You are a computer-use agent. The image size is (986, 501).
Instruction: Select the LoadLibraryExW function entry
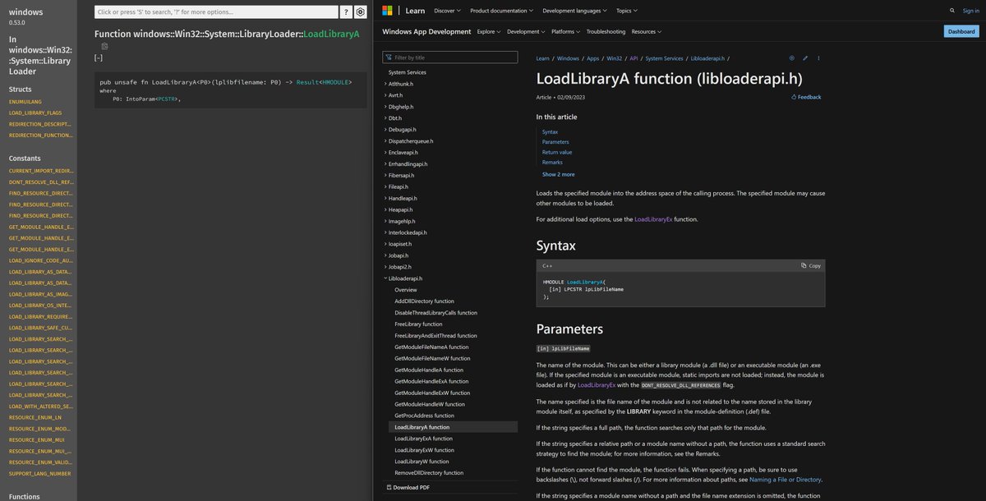click(x=424, y=450)
